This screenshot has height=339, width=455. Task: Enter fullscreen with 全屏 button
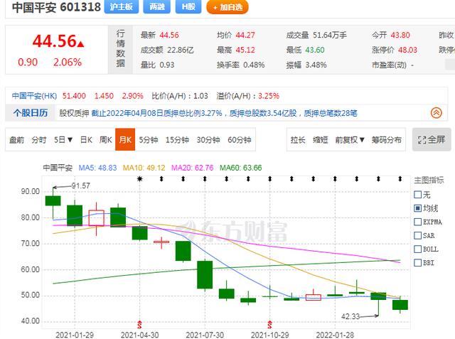[432, 139]
